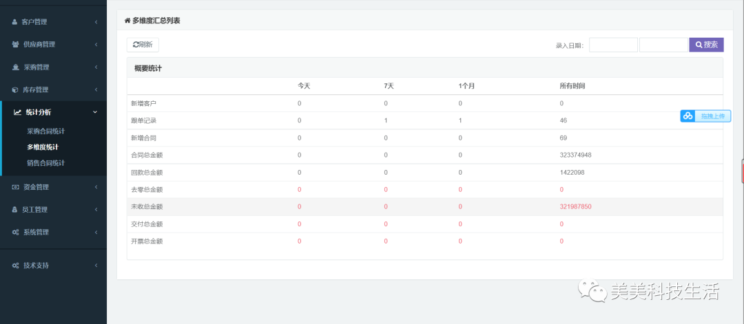Click the inventory management box icon

click(x=15, y=89)
